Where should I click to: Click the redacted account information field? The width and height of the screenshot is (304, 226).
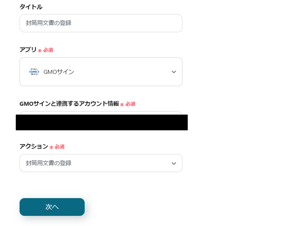click(101, 122)
